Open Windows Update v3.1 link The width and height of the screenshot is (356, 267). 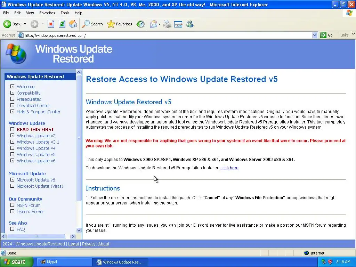(x=38, y=142)
